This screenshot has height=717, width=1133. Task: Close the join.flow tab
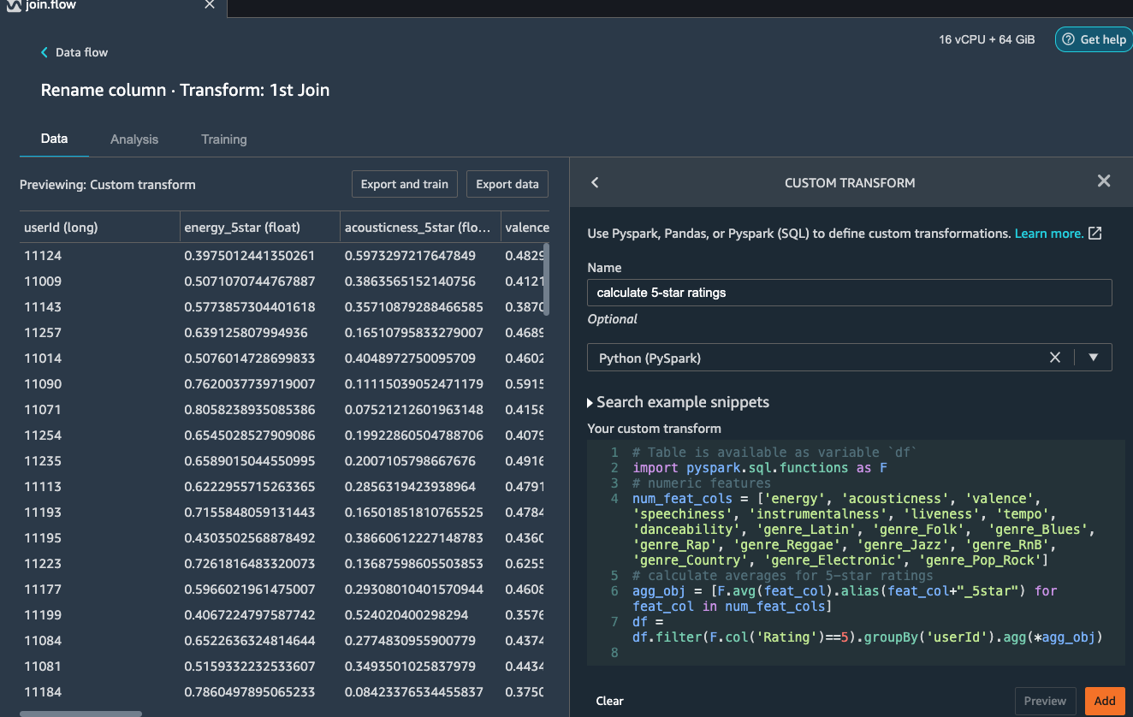point(210,5)
